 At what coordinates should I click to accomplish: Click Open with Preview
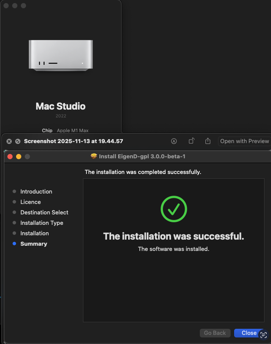click(x=245, y=141)
